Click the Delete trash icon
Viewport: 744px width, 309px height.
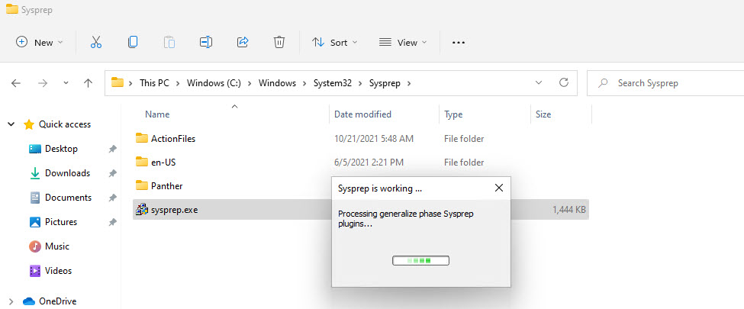point(279,42)
